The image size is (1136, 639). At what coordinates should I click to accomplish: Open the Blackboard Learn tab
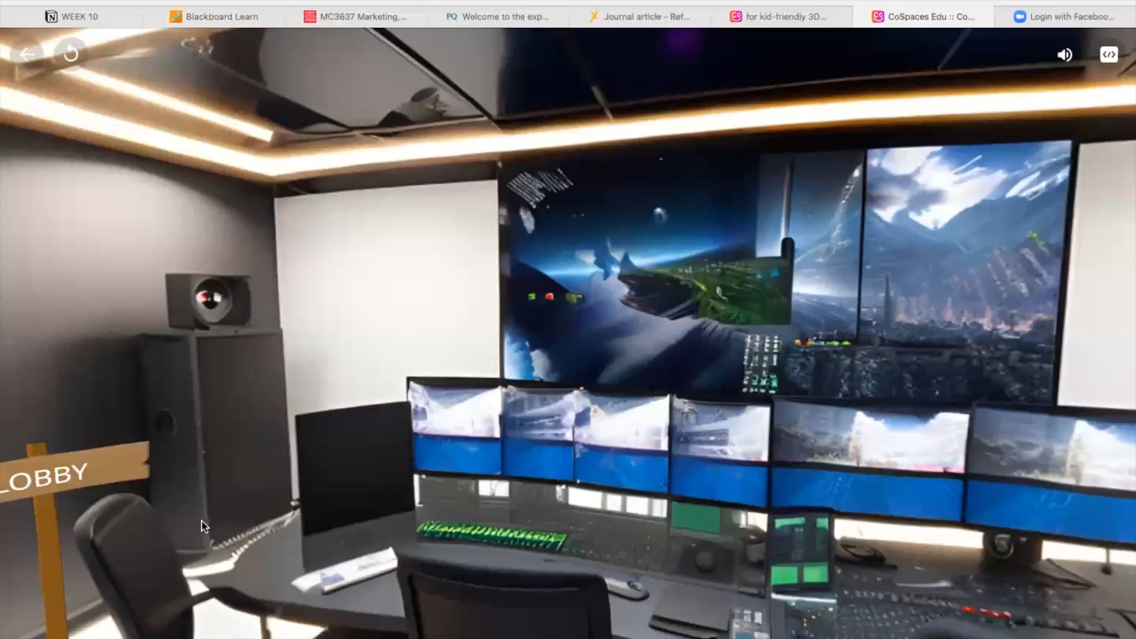[221, 17]
